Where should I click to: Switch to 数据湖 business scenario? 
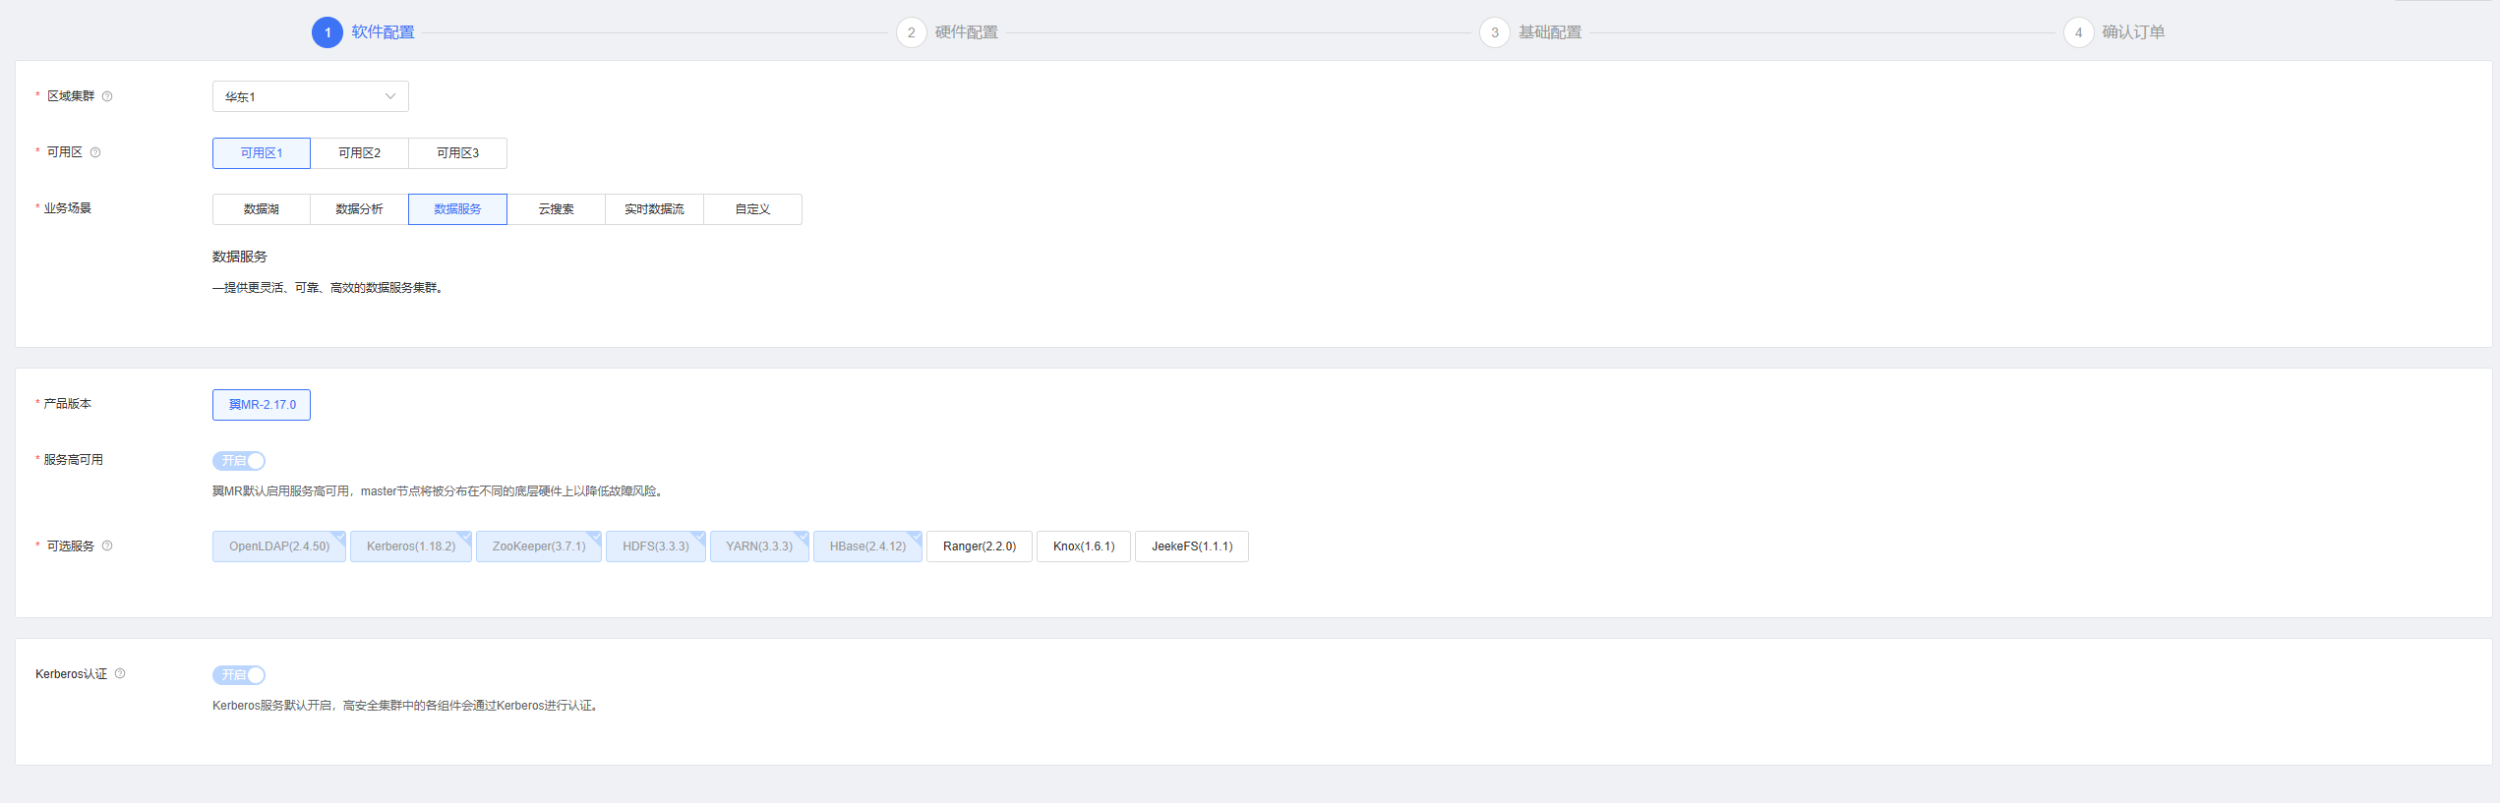(x=261, y=209)
